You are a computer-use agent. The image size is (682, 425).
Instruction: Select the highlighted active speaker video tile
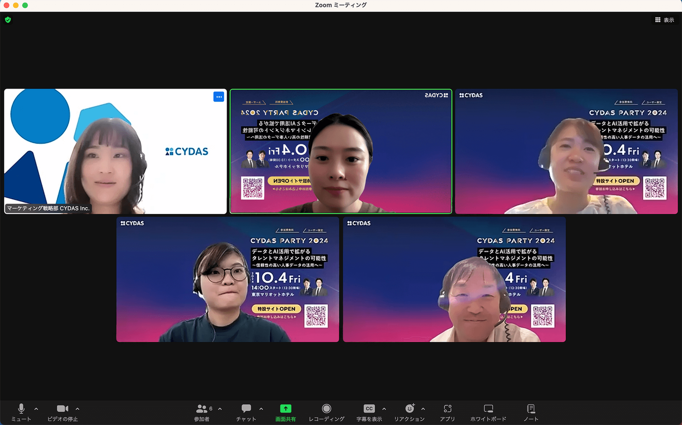(341, 151)
